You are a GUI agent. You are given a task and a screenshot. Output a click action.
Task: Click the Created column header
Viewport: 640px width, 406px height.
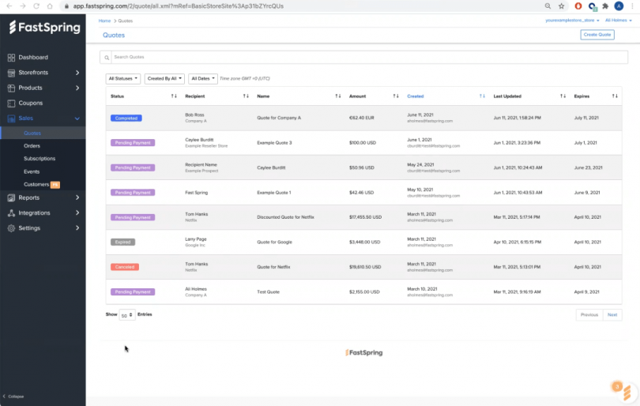click(415, 96)
